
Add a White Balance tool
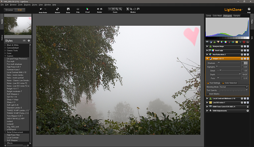tap(229, 42)
